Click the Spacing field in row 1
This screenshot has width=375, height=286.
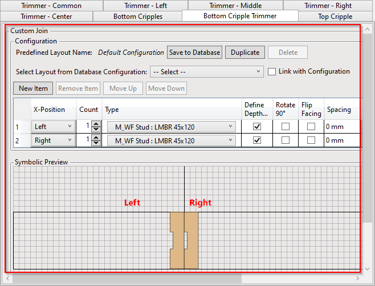click(342, 126)
